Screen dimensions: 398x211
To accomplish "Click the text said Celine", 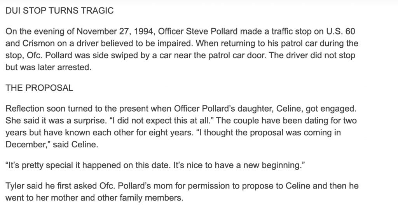I will pos(75,144).
